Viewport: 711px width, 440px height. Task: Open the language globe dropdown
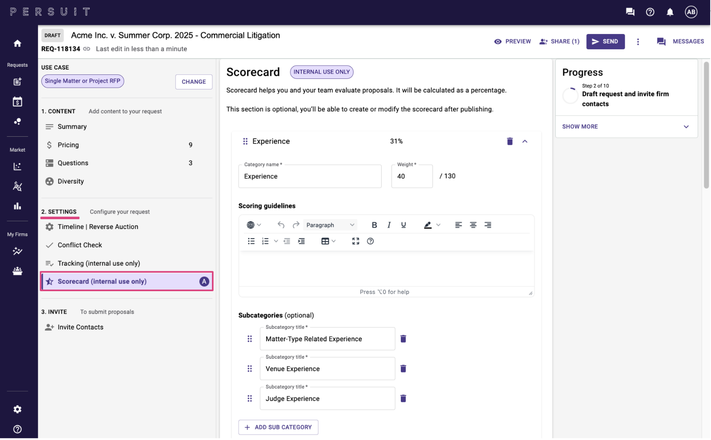pyautogui.click(x=254, y=225)
